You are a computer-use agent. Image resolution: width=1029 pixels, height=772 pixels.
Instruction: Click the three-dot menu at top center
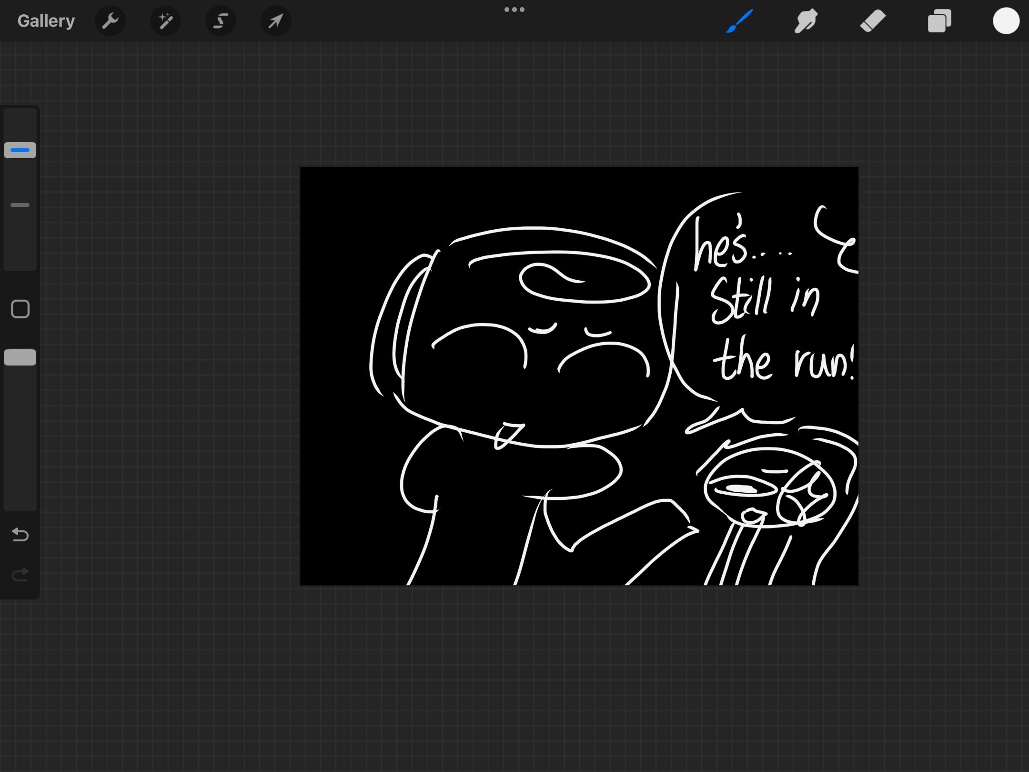click(514, 10)
